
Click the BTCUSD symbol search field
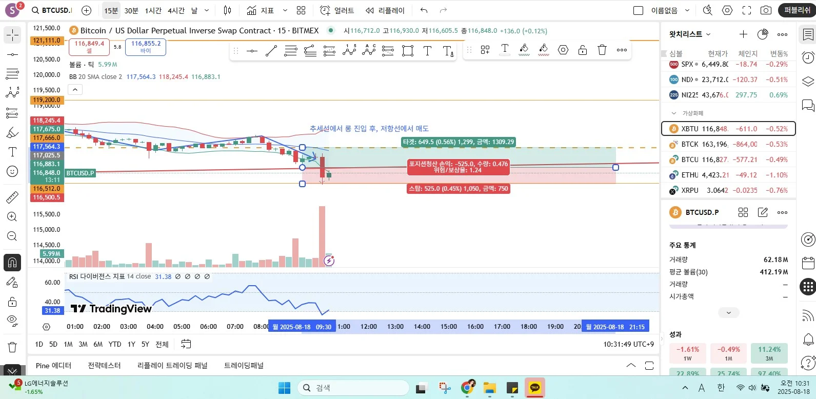[52, 10]
